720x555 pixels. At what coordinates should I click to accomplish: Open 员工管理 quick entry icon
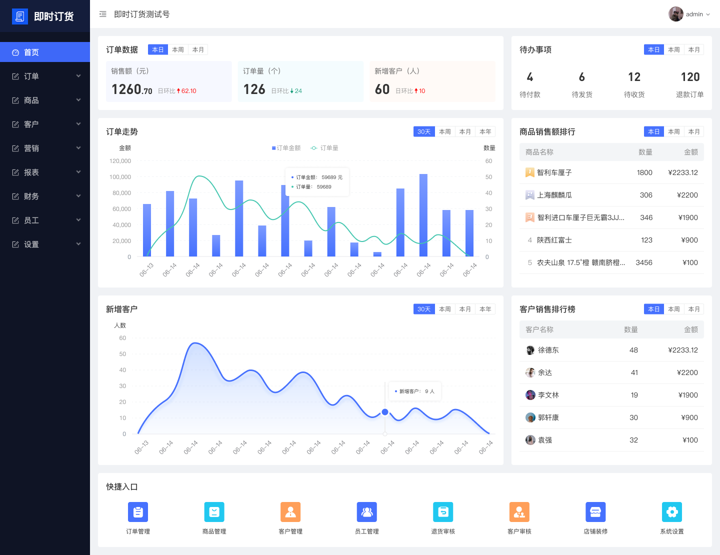pos(366,512)
